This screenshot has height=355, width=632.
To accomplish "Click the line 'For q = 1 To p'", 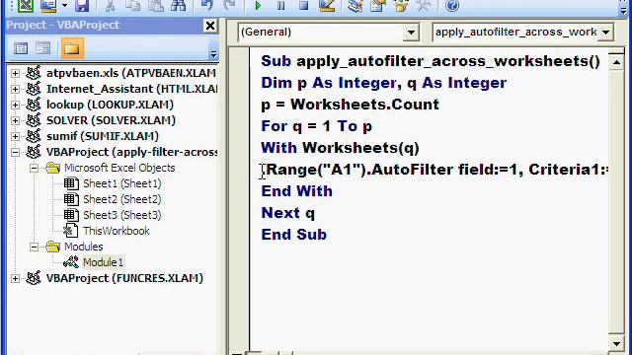I will [x=316, y=126].
